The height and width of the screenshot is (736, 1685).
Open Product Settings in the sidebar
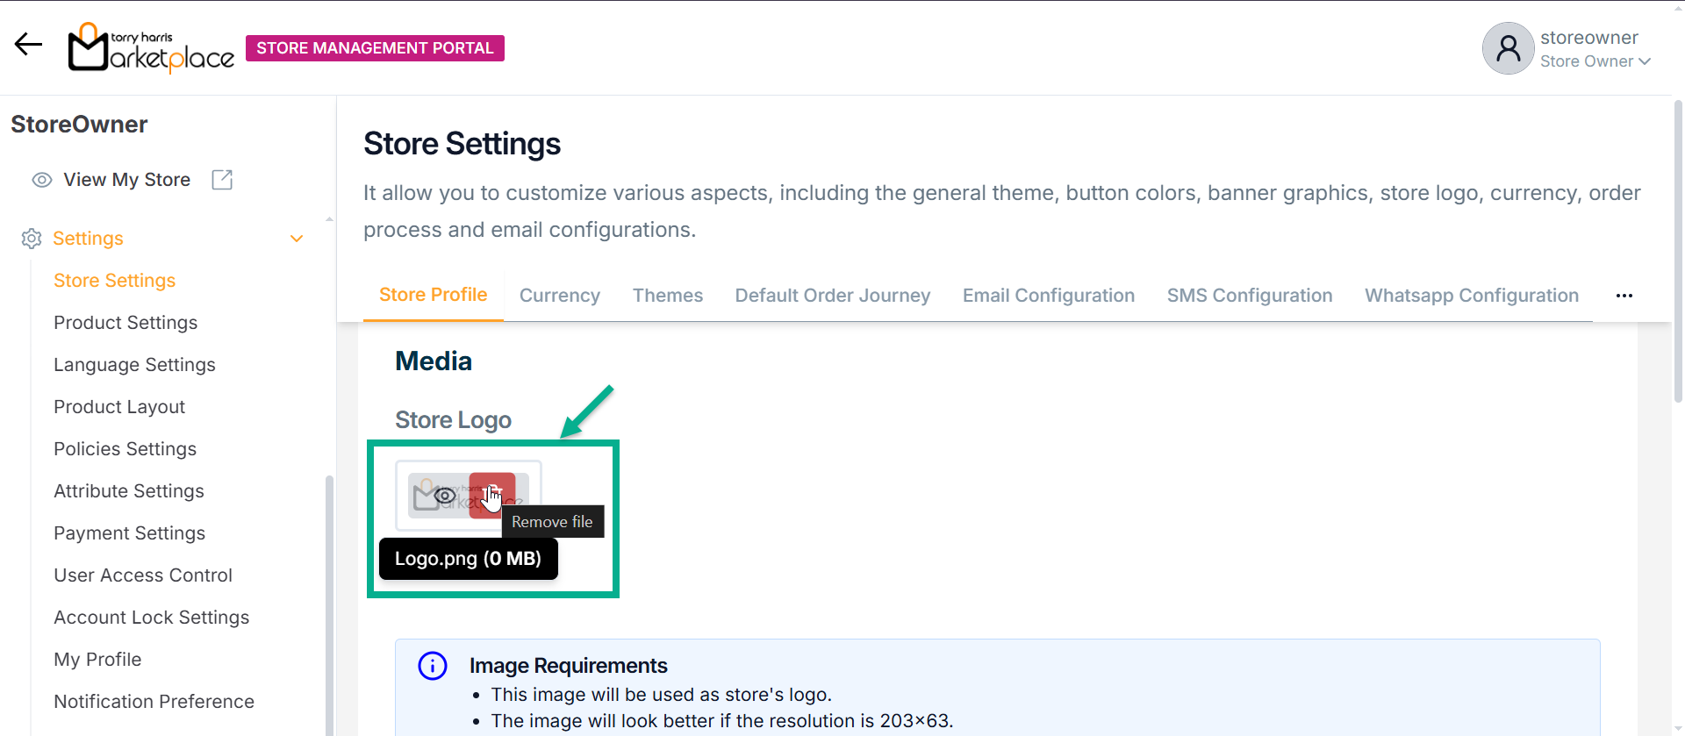(125, 323)
